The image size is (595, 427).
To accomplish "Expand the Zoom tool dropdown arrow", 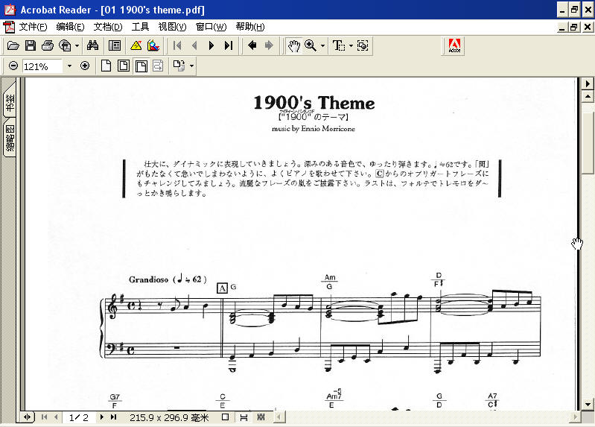I will (322, 46).
